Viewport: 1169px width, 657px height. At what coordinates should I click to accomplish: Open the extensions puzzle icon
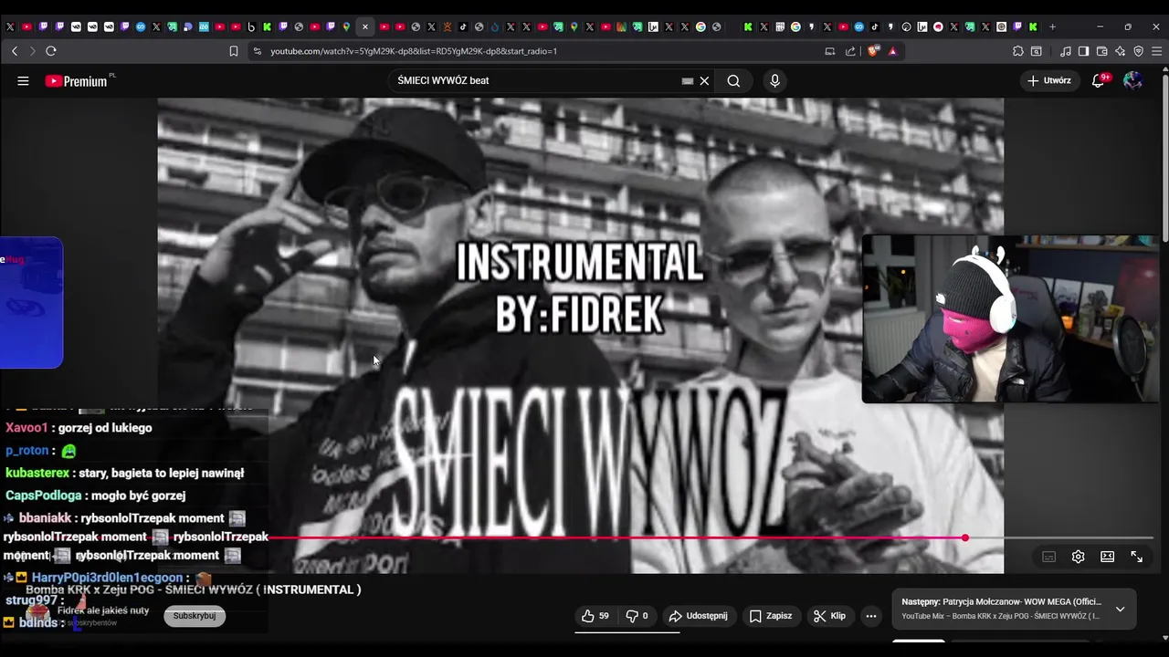click(x=1018, y=51)
